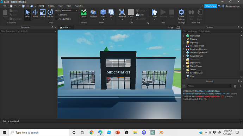
Task: Open the Toolbox
Action: coord(93,14)
